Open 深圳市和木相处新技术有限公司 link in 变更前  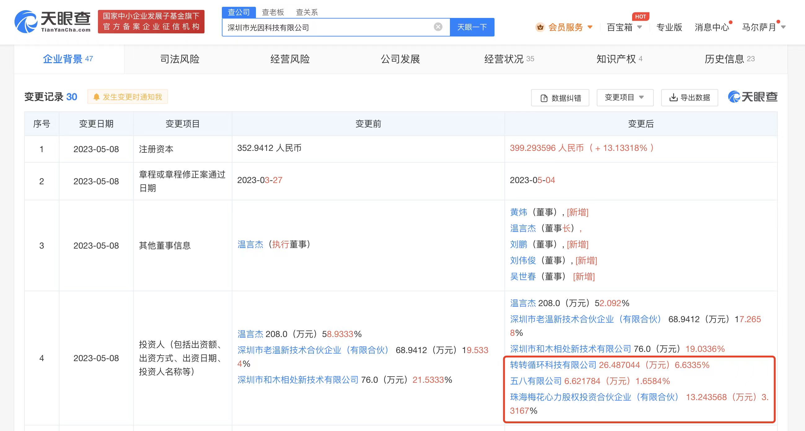pyautogui.click(x=298, y=380)
